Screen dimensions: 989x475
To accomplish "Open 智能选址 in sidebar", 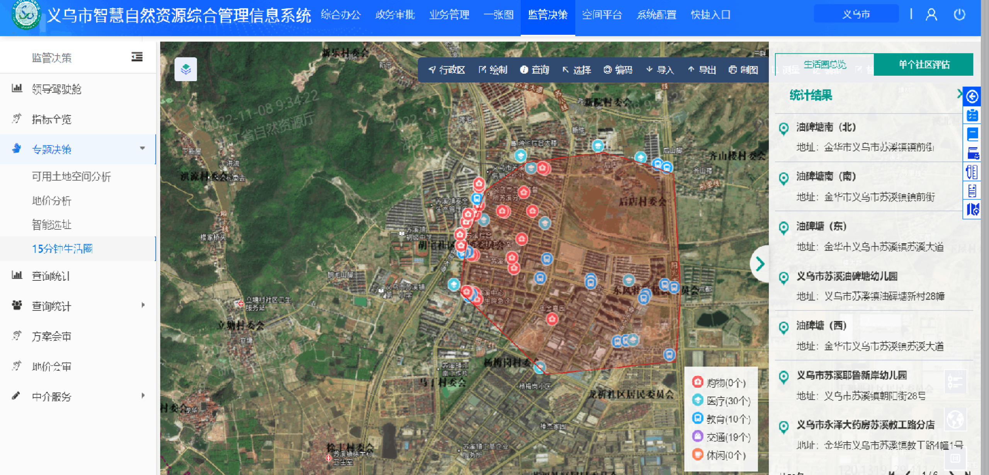I will 51,224.
